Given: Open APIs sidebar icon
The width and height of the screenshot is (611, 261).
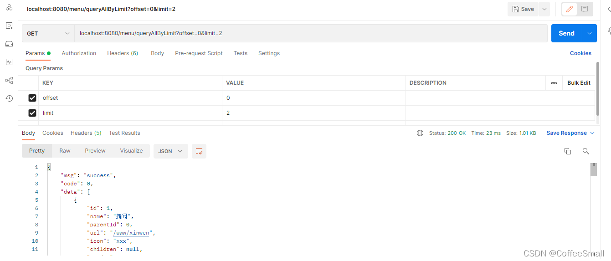Looking at the screenshot, I should [x=9, y=26].
